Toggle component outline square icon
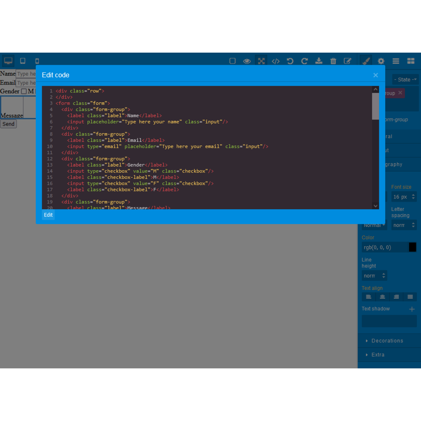Viewport: 421px width, 421px height. click(232, 61)
